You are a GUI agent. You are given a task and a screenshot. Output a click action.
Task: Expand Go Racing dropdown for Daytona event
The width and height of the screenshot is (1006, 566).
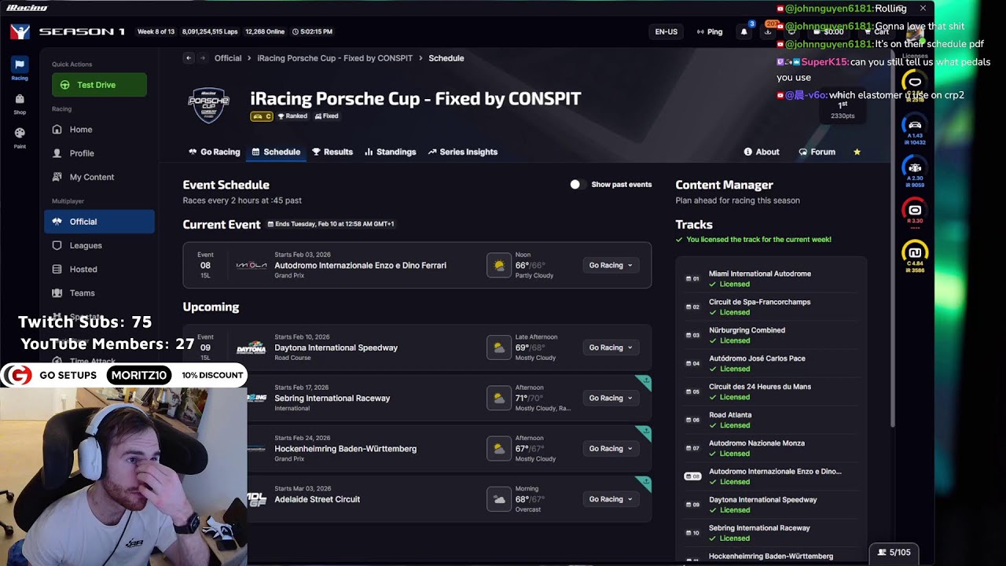[611, 347]
